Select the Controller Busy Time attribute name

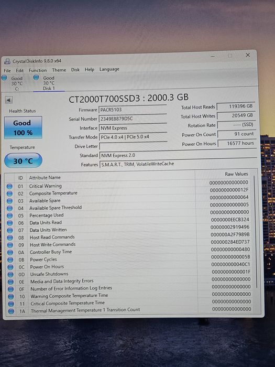pos(51,252)
